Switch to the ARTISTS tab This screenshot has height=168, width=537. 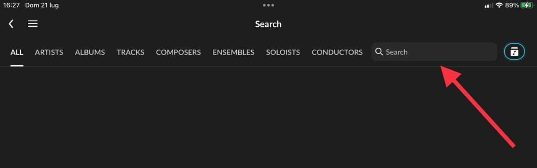[49, 52]
